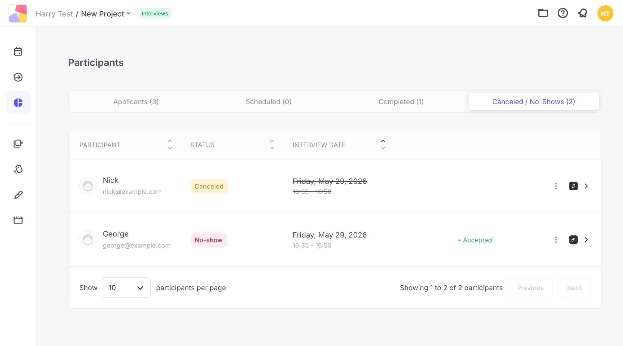Expand the New Project dropdown

(x=106, y=14)
